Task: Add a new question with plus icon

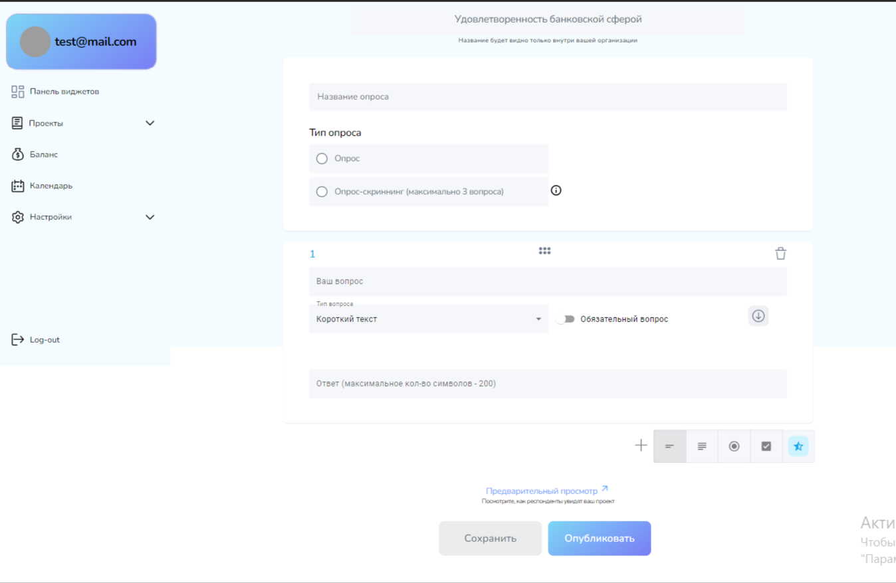Action: click(x=641, y=446)
